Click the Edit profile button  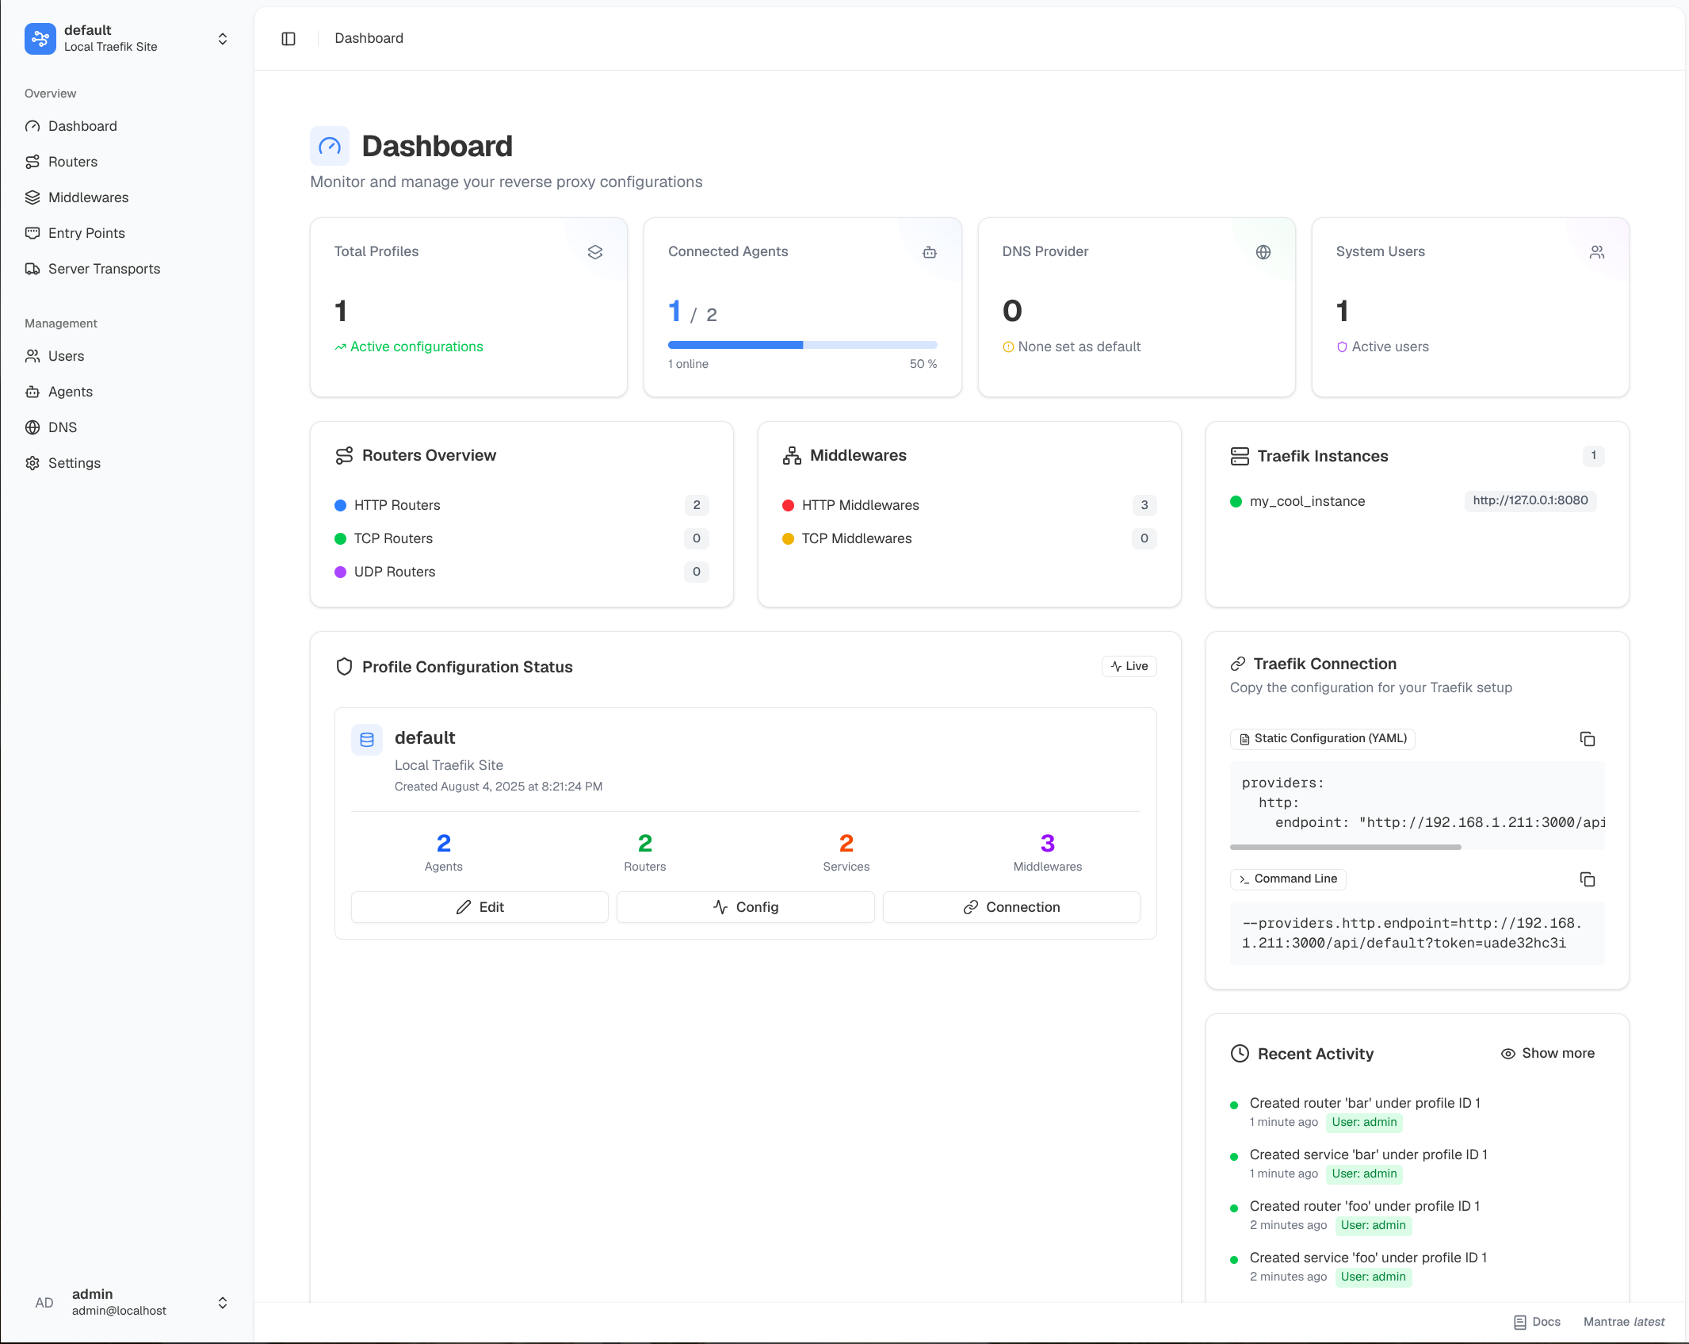pos(480,907)
